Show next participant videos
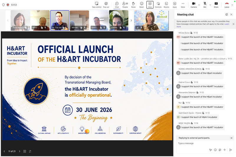236x157 pixels. [x=131, y=20]
